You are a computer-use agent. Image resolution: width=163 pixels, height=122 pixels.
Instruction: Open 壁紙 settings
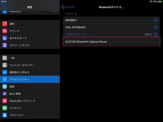click(x=30, y=86)
